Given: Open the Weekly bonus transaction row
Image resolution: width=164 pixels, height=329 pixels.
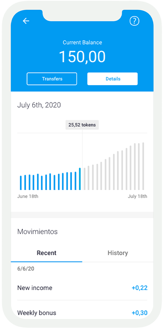Looking at the screenshot, I should pos(82,313).
